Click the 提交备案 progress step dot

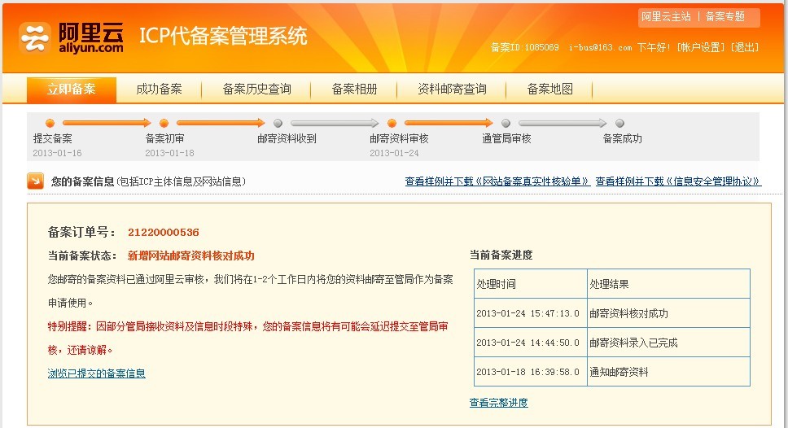50,124
